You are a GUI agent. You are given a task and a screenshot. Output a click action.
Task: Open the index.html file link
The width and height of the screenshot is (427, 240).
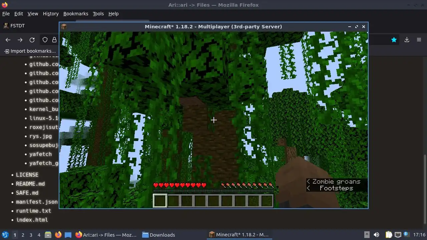click(x=32, y=220)
